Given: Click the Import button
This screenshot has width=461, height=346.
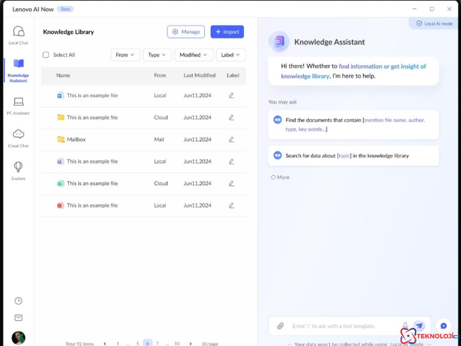Looking at the screenshot, I should 227,32.
